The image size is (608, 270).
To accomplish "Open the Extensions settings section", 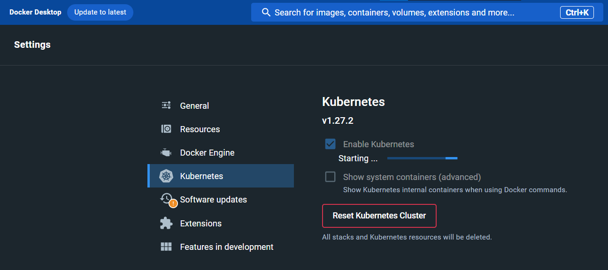I will 221,223.
